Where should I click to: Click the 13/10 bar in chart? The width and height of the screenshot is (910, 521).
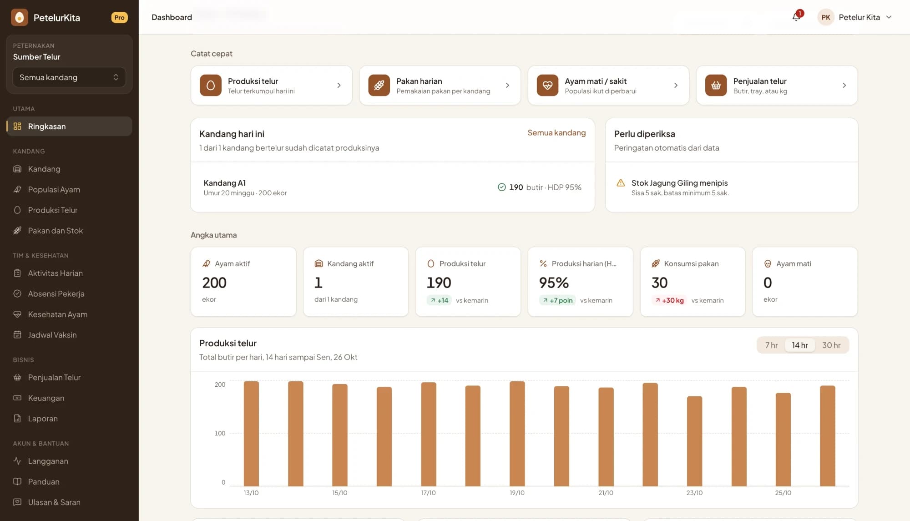click(x=251, y=434)
